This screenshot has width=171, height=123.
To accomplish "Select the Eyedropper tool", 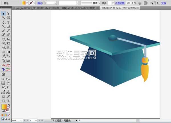I will pyautogui.click(x=3, y=56).
